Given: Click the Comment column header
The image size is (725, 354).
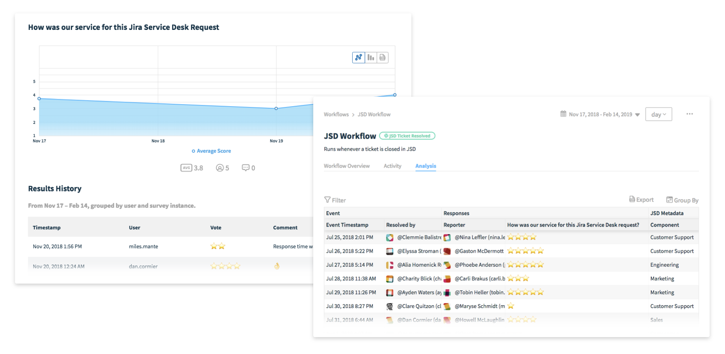Looking at the screenshot, I should click(x=285, y=228).
